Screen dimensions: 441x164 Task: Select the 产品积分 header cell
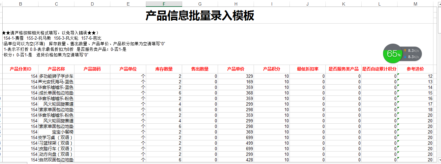[272, 69]
